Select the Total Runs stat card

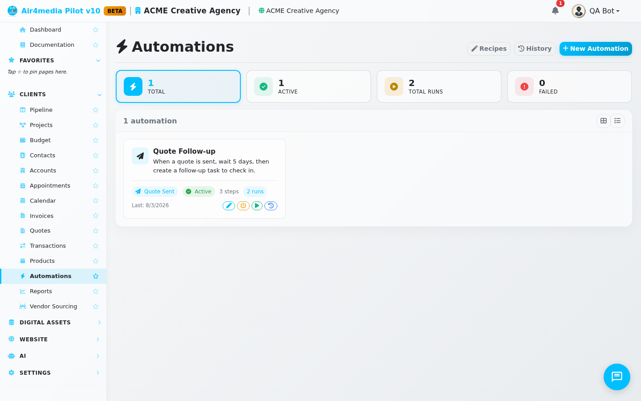point(439,86)
